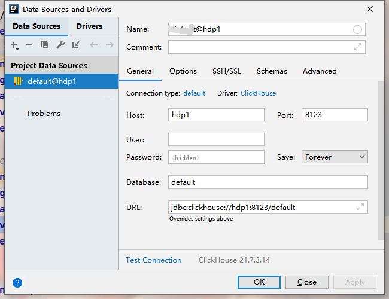This screenshot has height=299, width=389.
Task: Click the Remove data source minus icon
Action: tap(29, 45)
